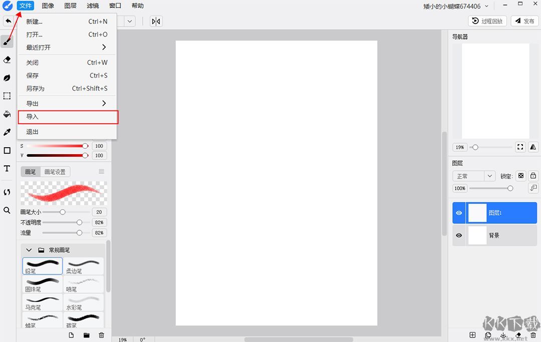541x342 pixels.
Task: Select the brush tool in left toolbar
Action: (x=7, y=42)
